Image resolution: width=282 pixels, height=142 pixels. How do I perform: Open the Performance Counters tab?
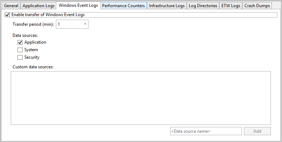pyautogui.click(x=123, y=6)
